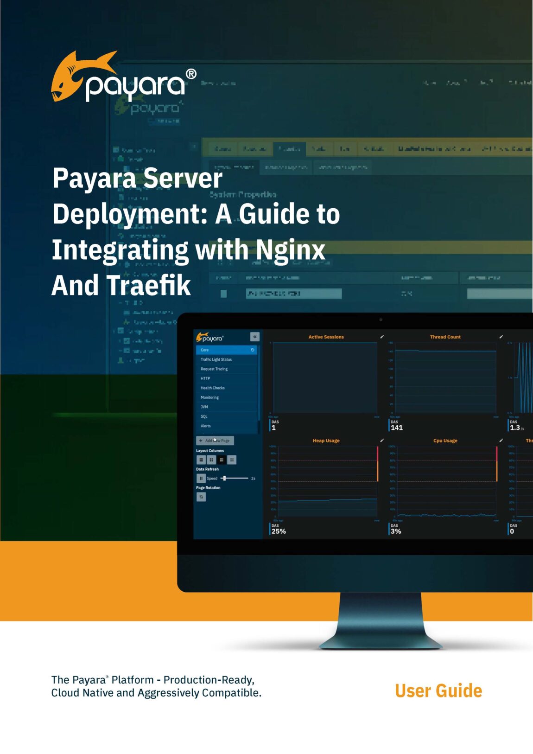This screenshot has width=533, height=754.
Task: Click the DAS value 141
Action: click(397, 428)
